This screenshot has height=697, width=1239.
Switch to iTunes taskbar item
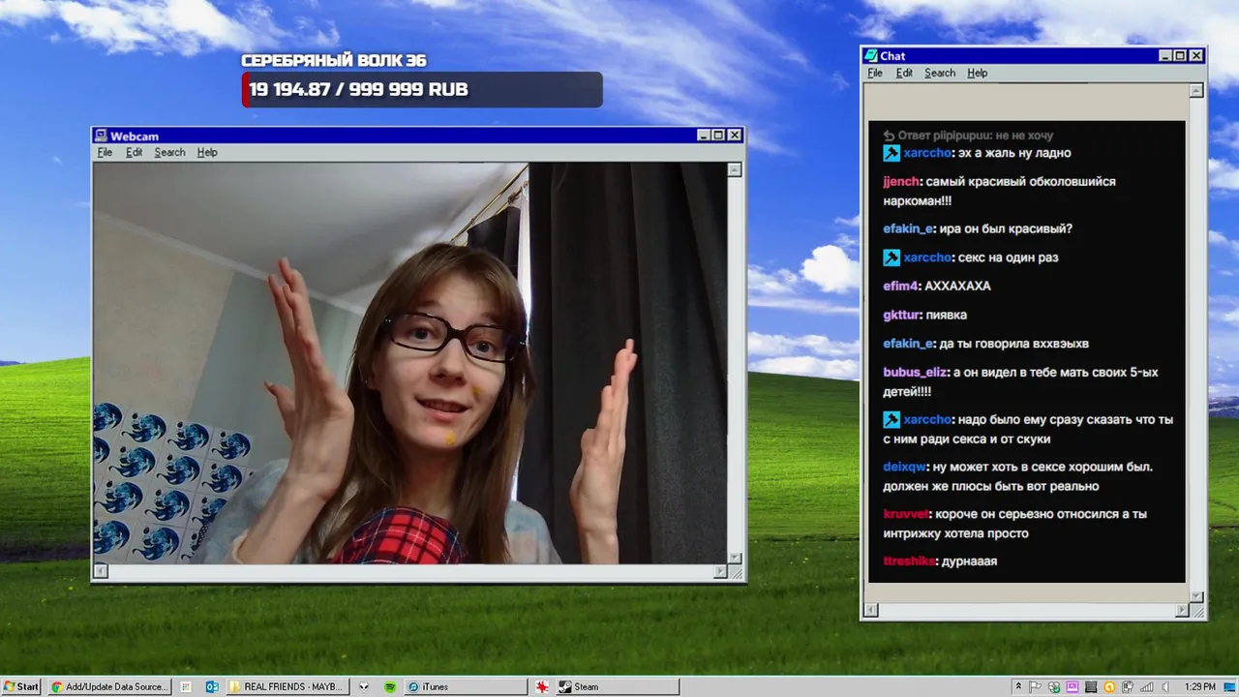click(466, 686)
